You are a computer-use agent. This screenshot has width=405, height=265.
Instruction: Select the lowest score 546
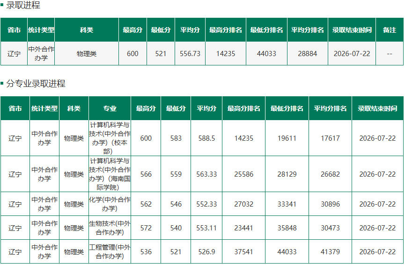pyautogui.click(x=176, y=204)
